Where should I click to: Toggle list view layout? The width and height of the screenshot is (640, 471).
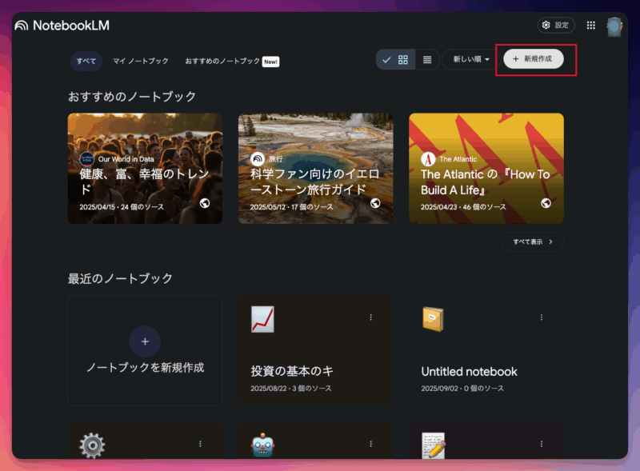(x=427, y=60)
